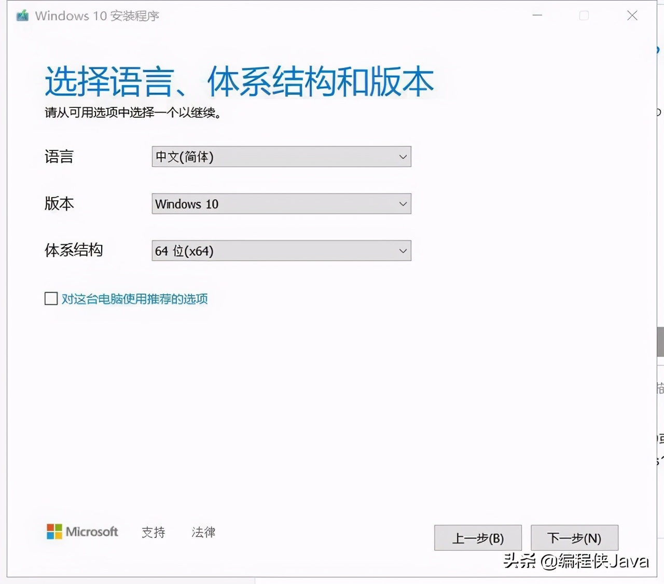The height and width of the screenshot is (584, 664).
Task: Click the 上一步(B) button
Action: click(477, 538)
